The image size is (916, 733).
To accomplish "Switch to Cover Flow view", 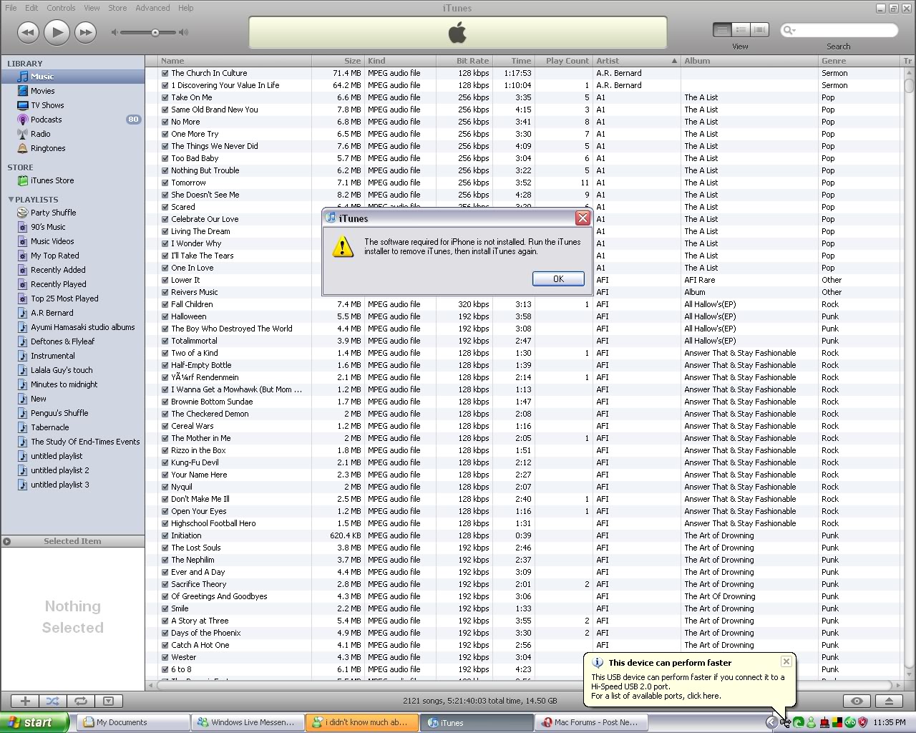I will coord(759,29).
